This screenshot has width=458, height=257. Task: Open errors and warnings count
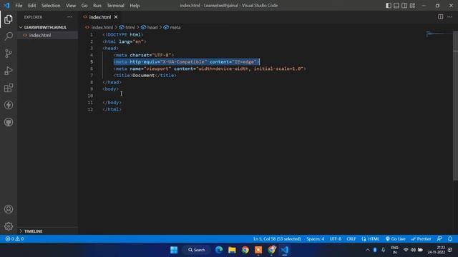tap(14, 238)
